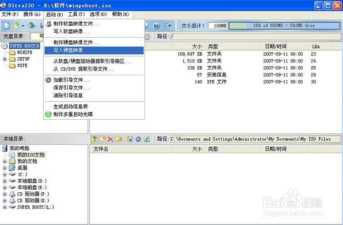This screenshot has width=343, height=225.
Task: Select 清除引导信息 menu entry
Action: pos(94,95)
